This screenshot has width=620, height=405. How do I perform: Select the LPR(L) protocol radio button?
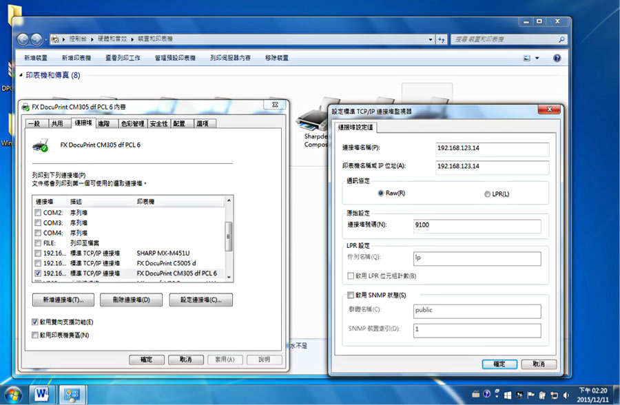tap(487, 194)
